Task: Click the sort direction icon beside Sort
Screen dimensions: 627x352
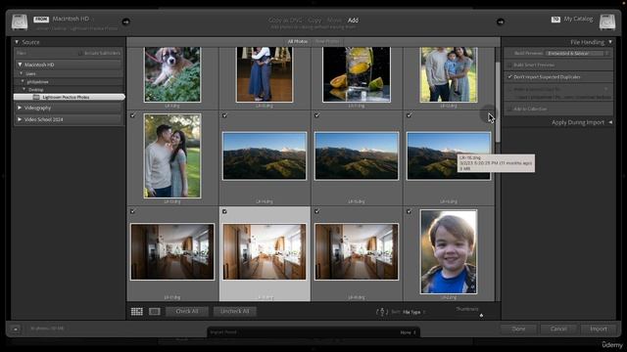Action: 382,312
